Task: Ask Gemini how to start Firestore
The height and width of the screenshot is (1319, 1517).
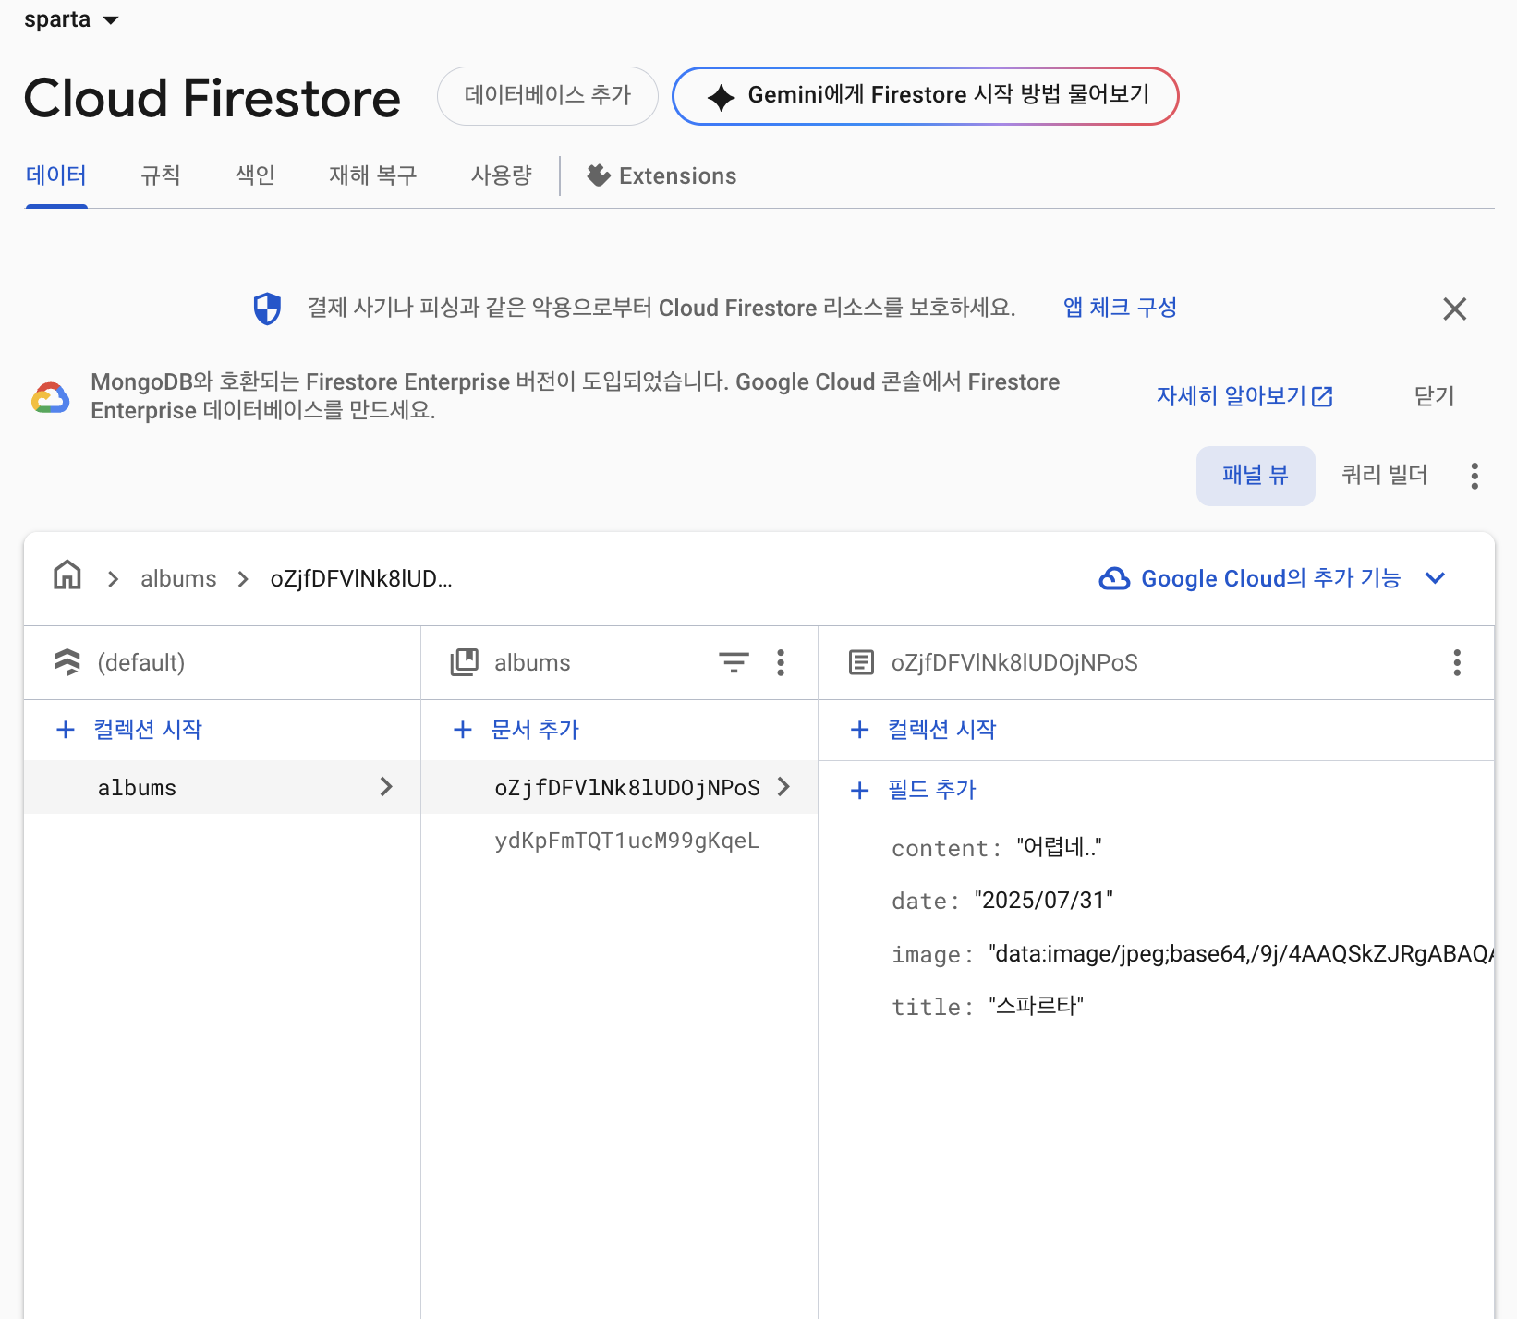Action: click(925, 95)
